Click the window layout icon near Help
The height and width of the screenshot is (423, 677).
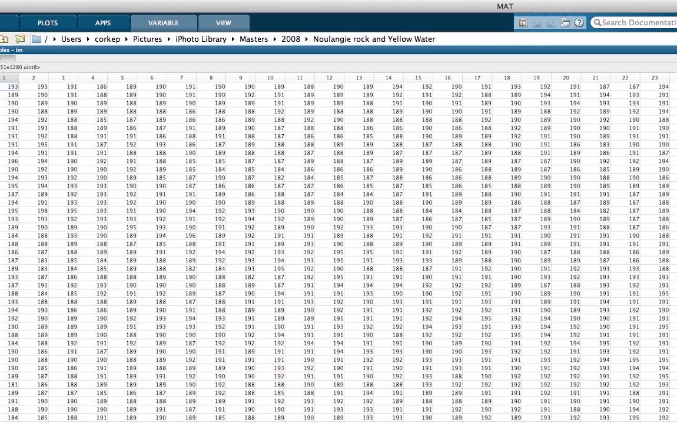point(565,22)
